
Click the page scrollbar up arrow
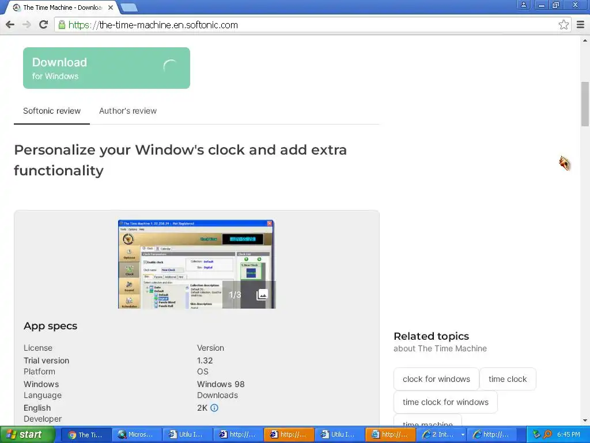(x=585, y=40)
